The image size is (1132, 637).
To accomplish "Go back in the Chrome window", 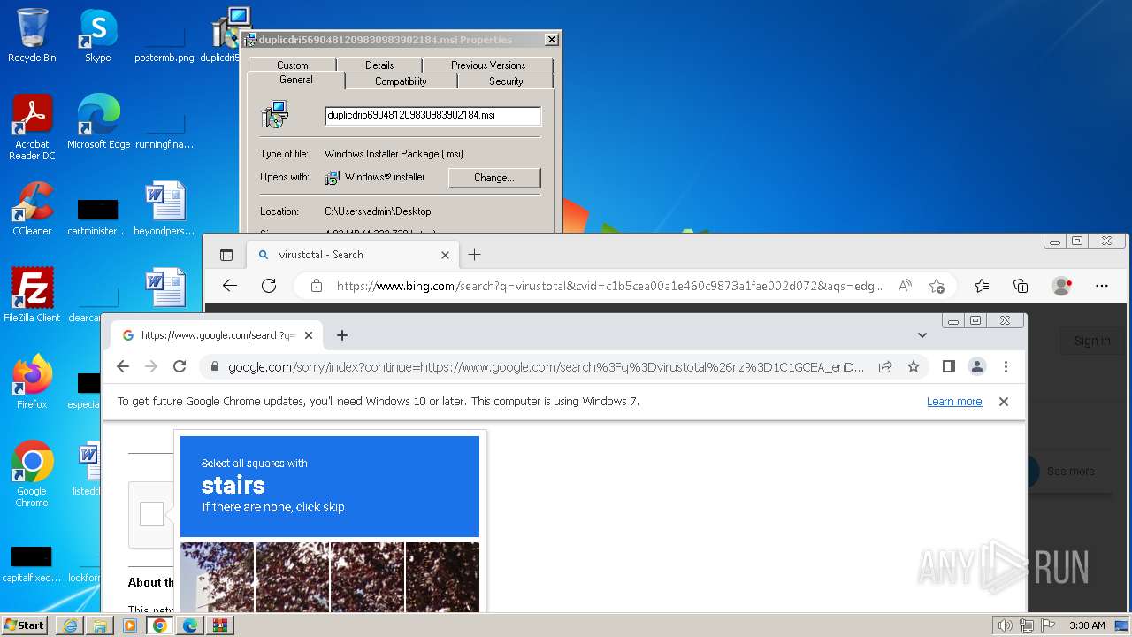I will tap(123, 366).
